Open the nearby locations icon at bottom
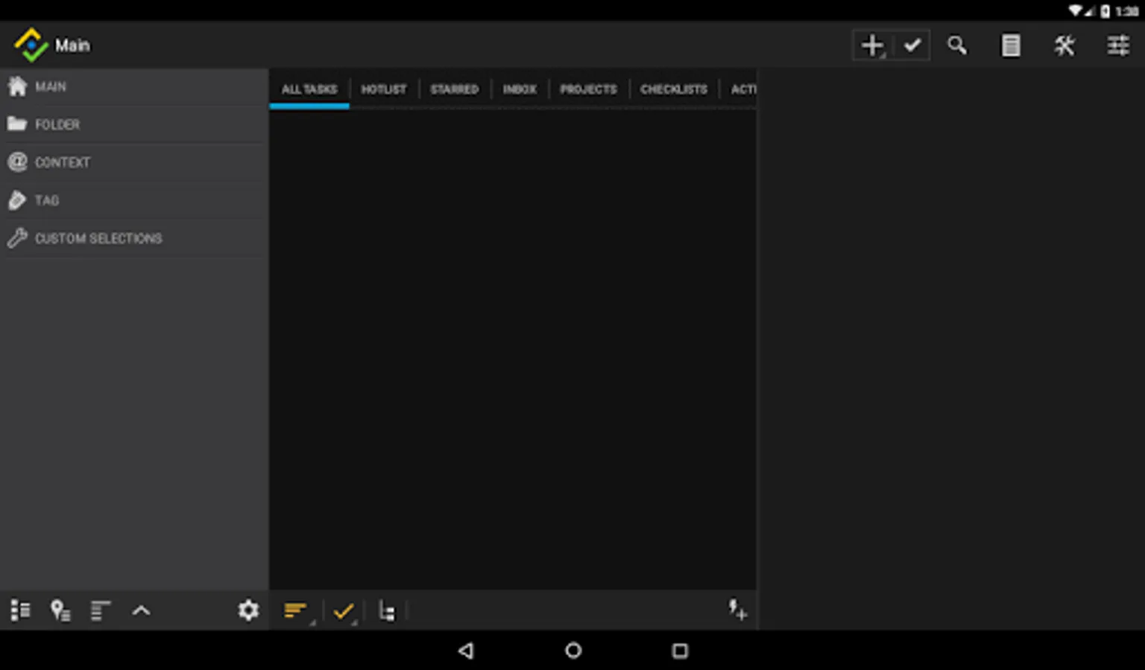Screen dimensions: 1145x670 [x=60, y=610]
